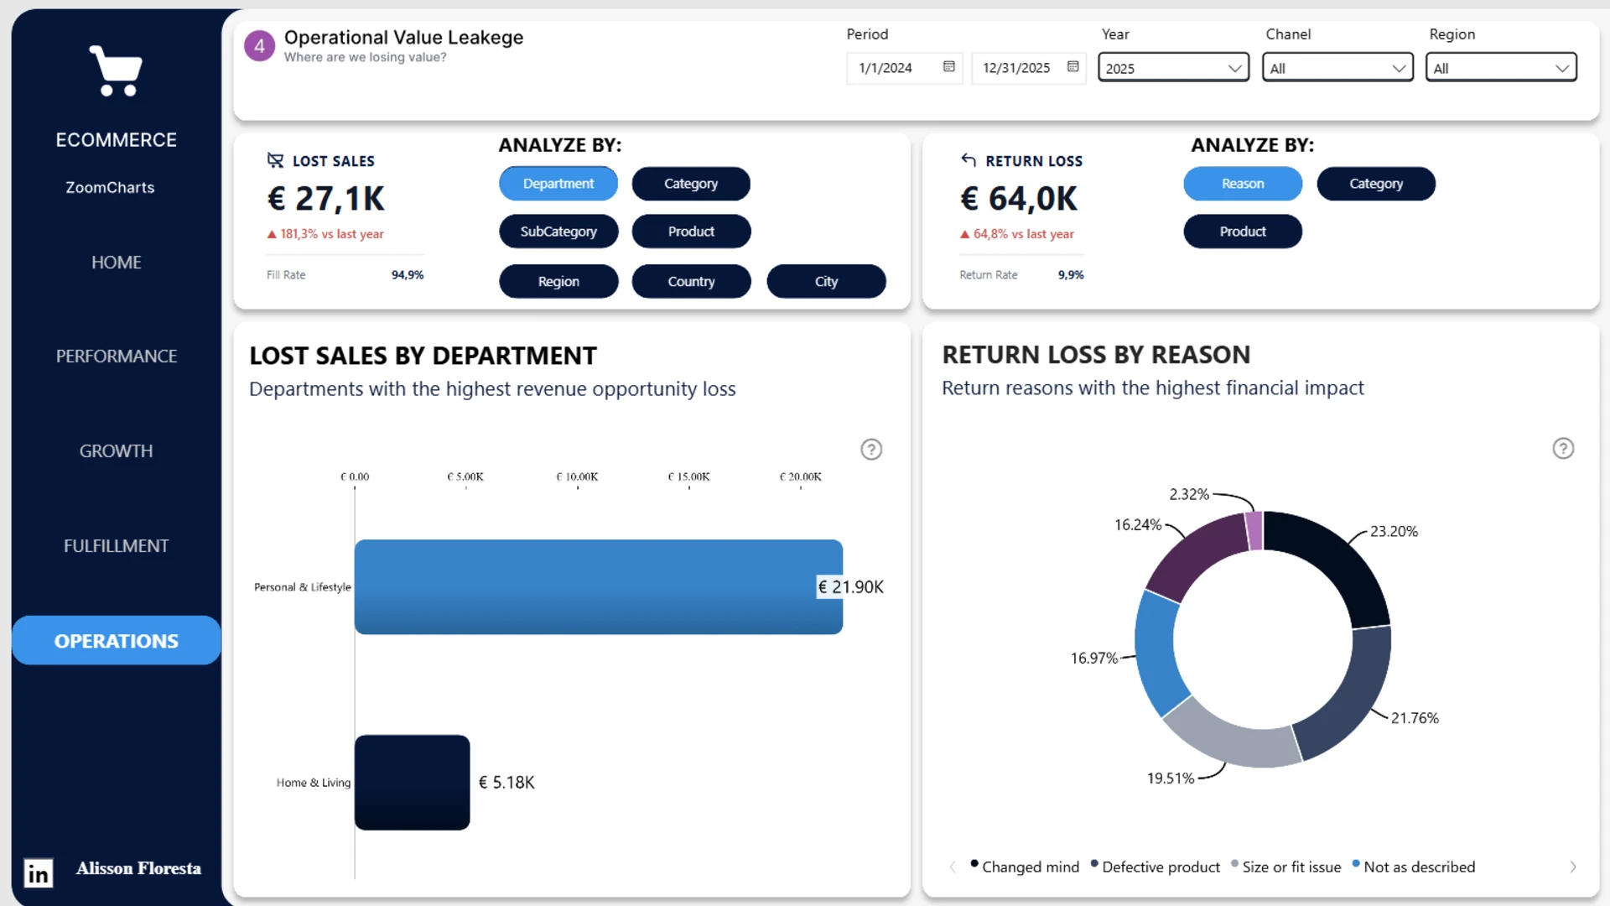
Task: Open help icon on Return Loss chart
Action: (x=1563, y=449)
